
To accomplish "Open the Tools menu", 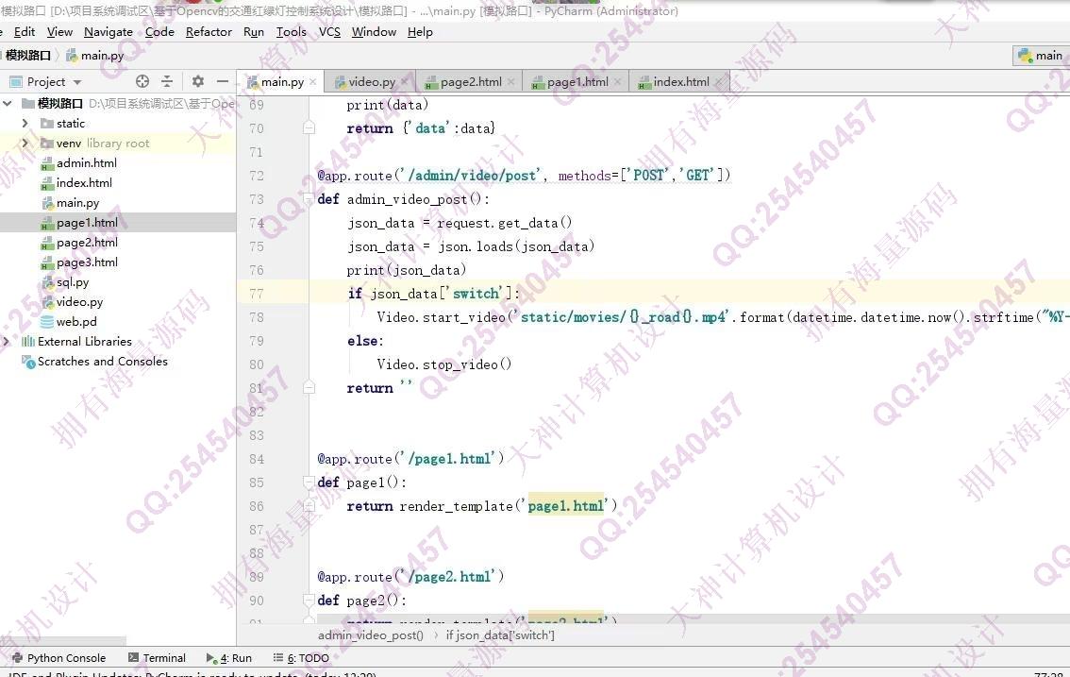I will pos(292,32).
